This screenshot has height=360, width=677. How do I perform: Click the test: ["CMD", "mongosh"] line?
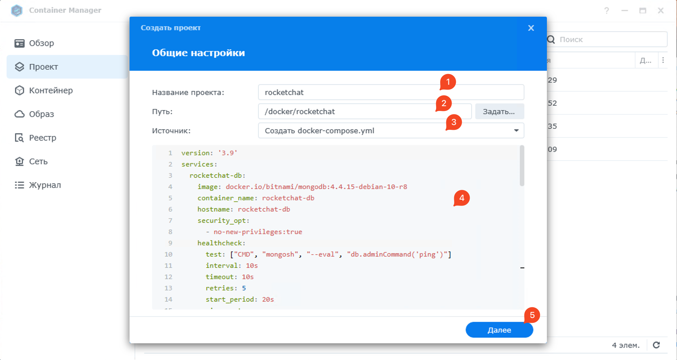point(328,254)
